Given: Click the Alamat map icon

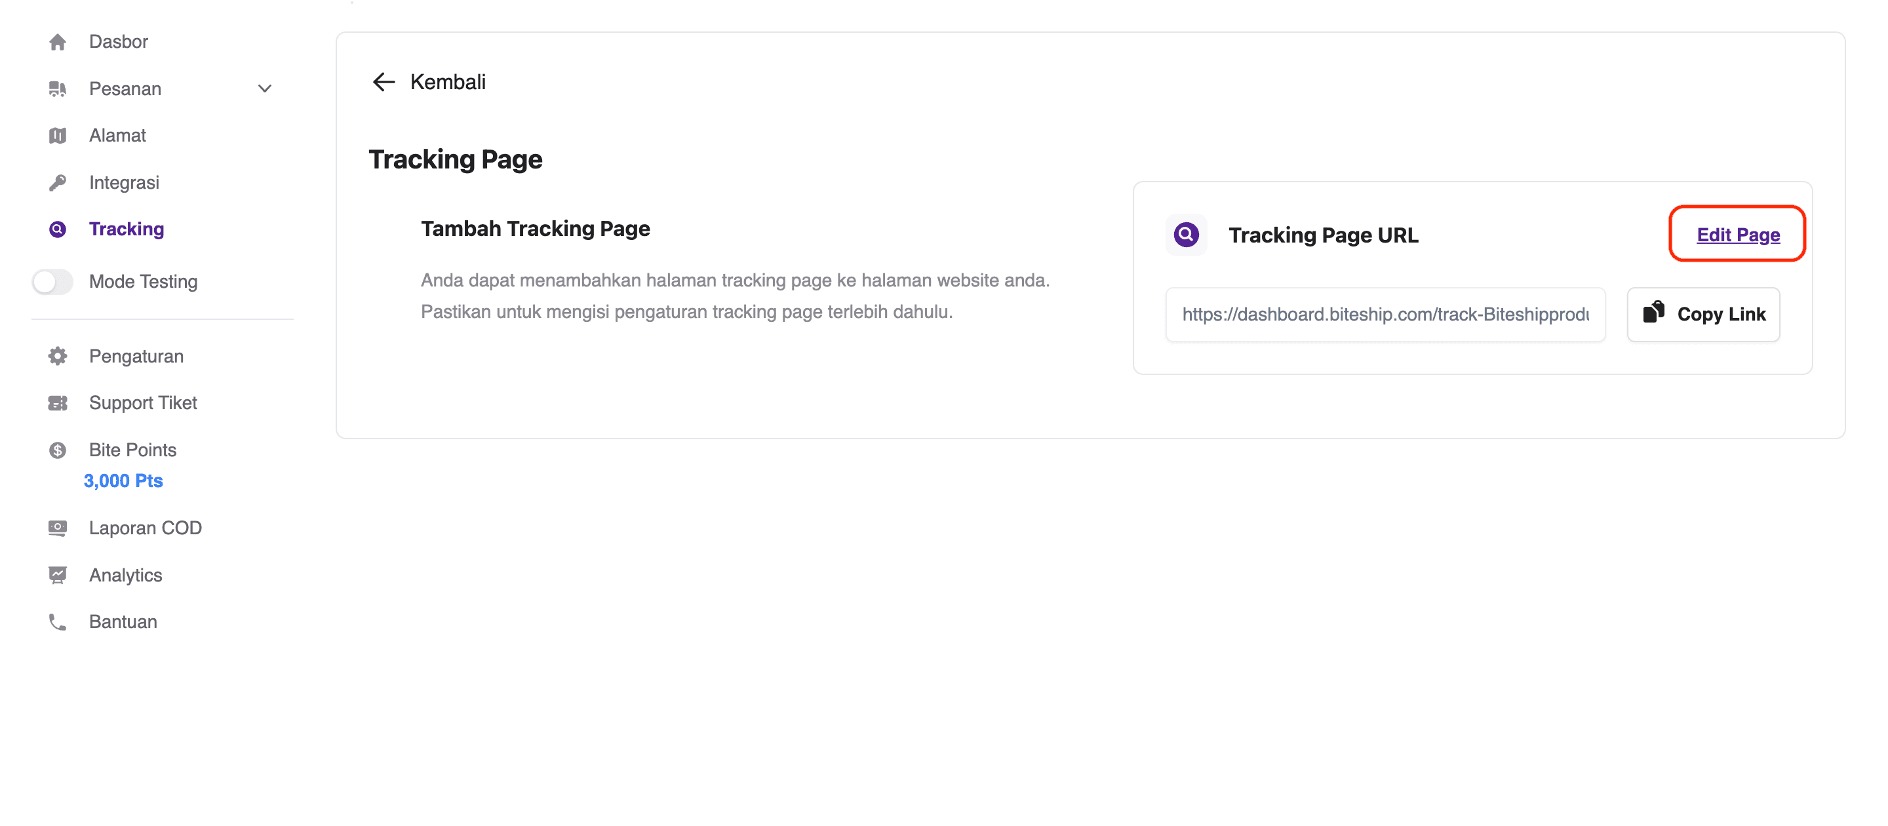Looking at the screenshot, I should (57, 136).
